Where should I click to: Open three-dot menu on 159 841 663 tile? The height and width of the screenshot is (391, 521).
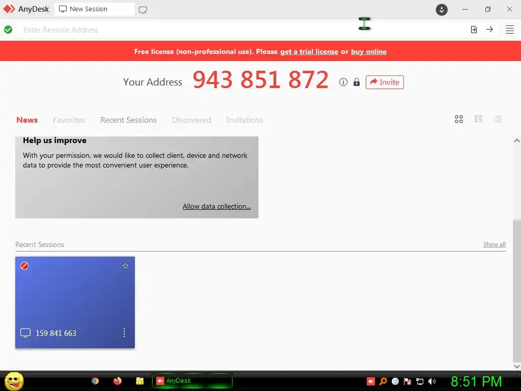pos(124,333)
